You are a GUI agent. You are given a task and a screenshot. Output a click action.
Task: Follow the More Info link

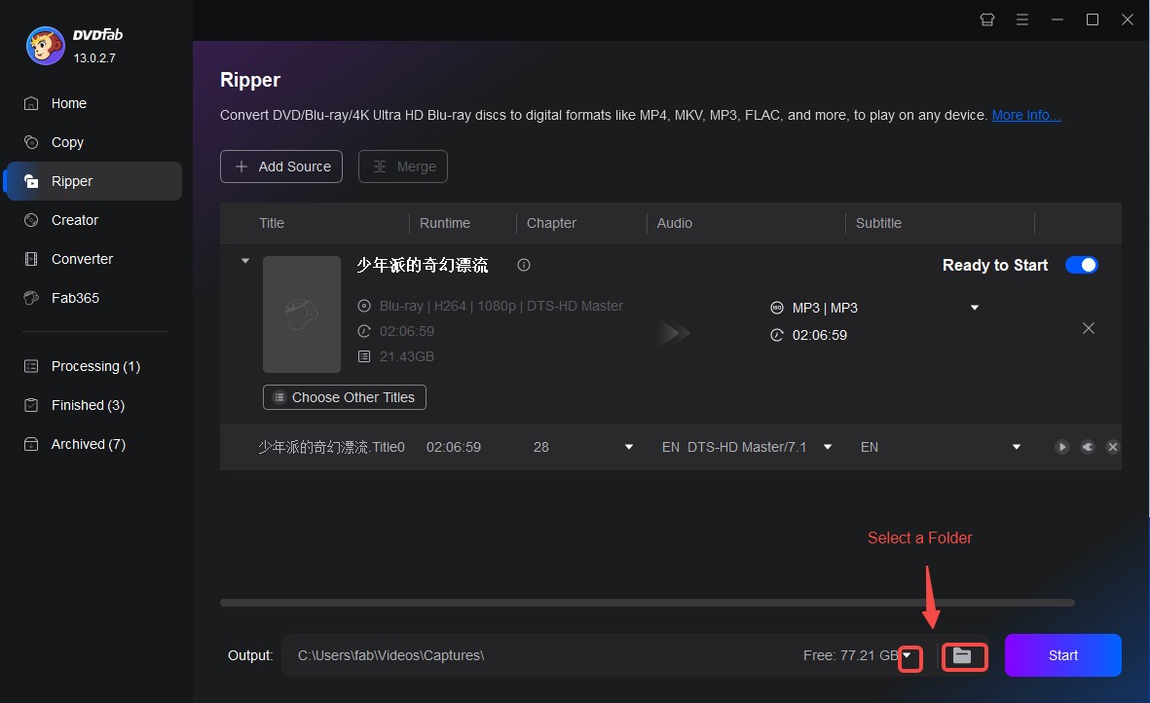pos(1026,115)
